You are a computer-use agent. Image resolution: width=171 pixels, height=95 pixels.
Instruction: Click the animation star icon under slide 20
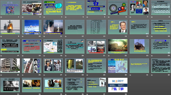(66, 56)
